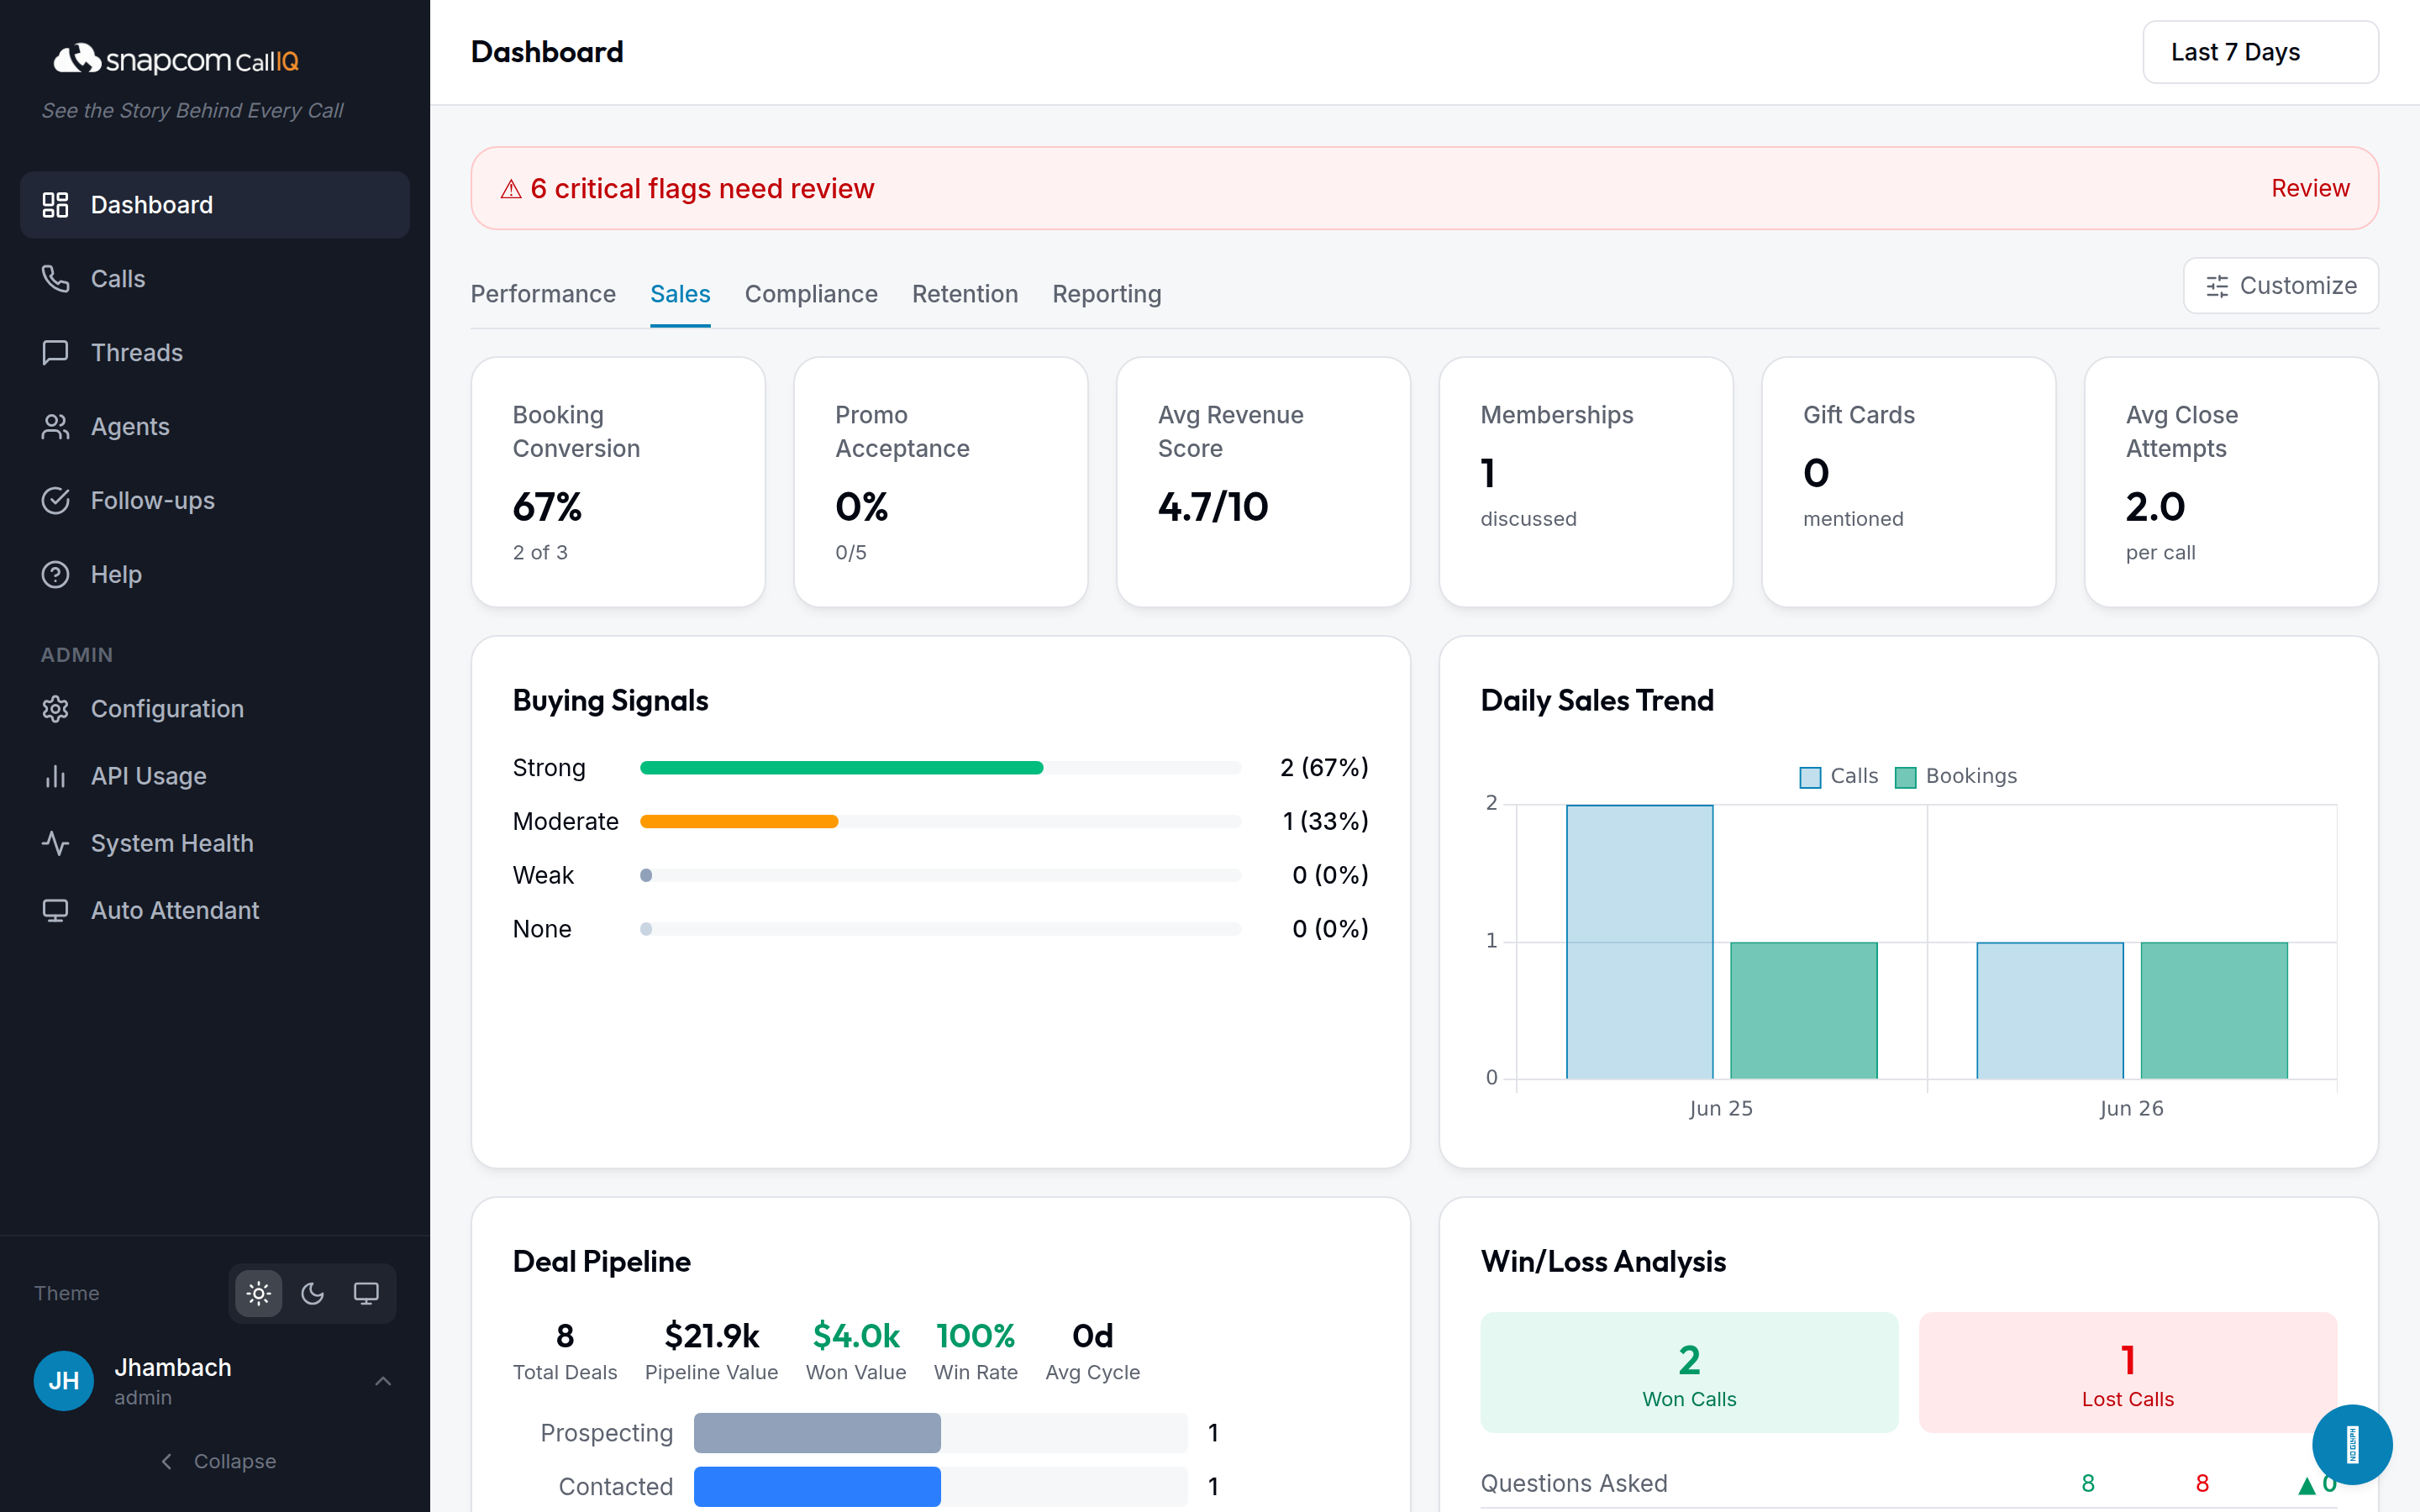2420x1512 pixels.
Task: Click the Lost Calls red tile
Action: [x=2128, y=1373]
